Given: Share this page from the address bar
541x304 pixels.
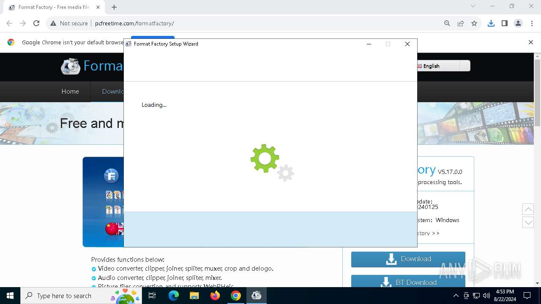Looking at the screenshot, I should point(461,23).
